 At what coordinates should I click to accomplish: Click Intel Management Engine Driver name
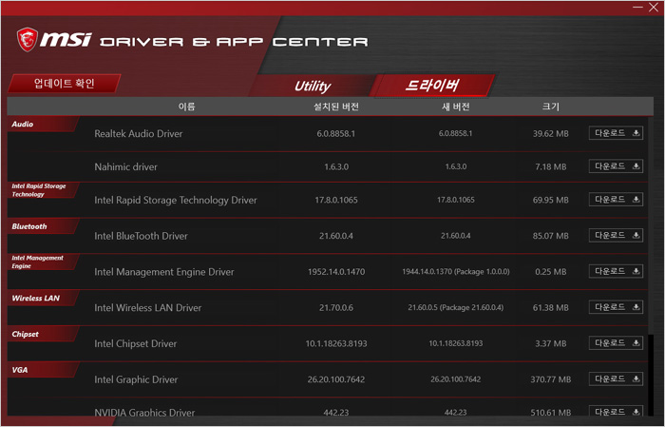click(x=164, y=272)
